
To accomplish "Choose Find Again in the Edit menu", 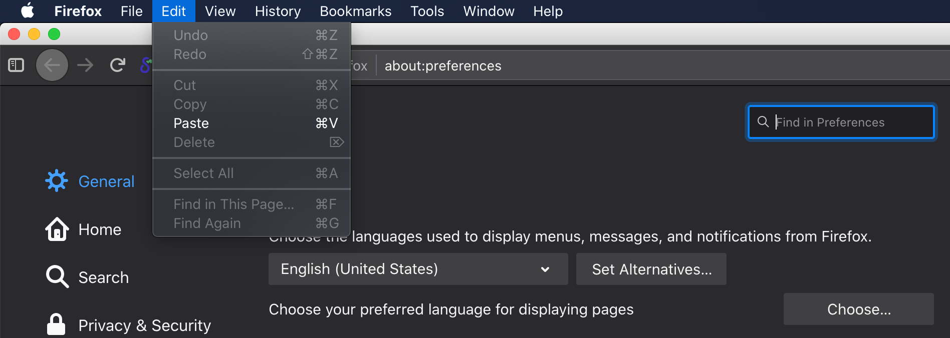I will click(252, 223).
